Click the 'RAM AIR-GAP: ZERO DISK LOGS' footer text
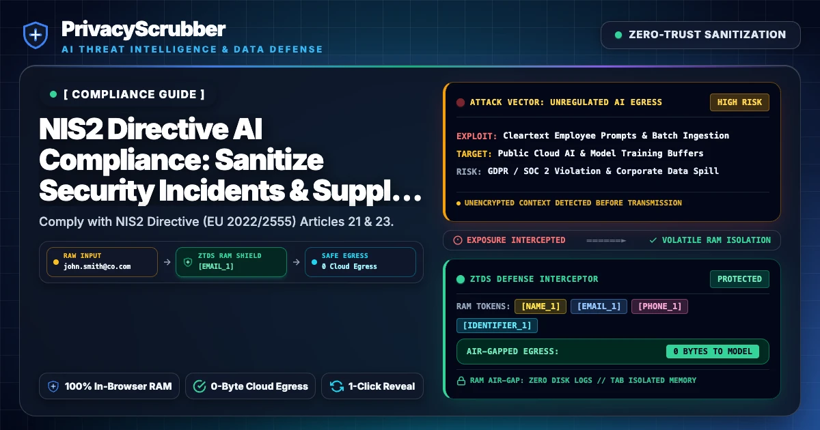Screen dimensions: 820x430 [x=583, y=380]
